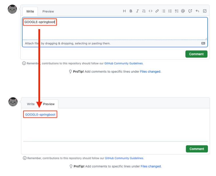Add a link with the chain icon
216x176 pixels.
[157, 11]
